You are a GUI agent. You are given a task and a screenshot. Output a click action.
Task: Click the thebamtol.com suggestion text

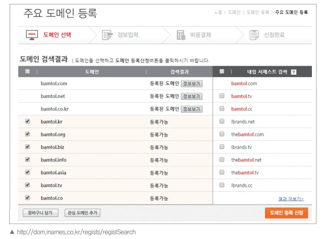point(247,135)
